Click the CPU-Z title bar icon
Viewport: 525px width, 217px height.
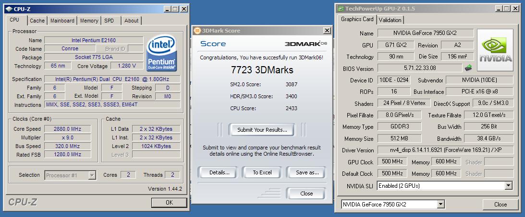(9, 9)
